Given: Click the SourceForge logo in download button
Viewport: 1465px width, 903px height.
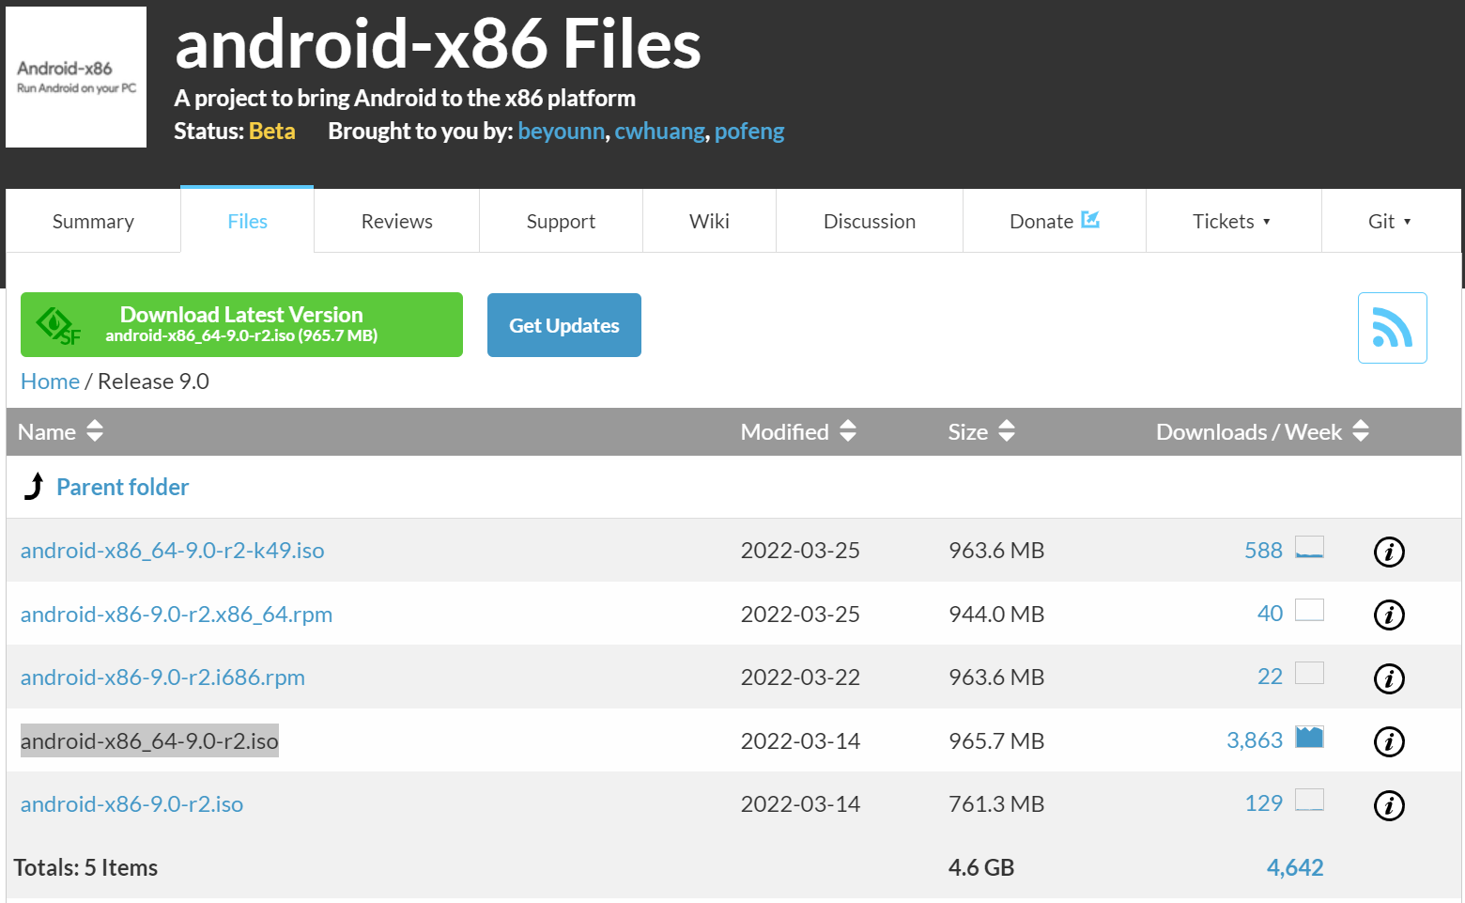Looking at the screenshot, I should tap(58, 325).
